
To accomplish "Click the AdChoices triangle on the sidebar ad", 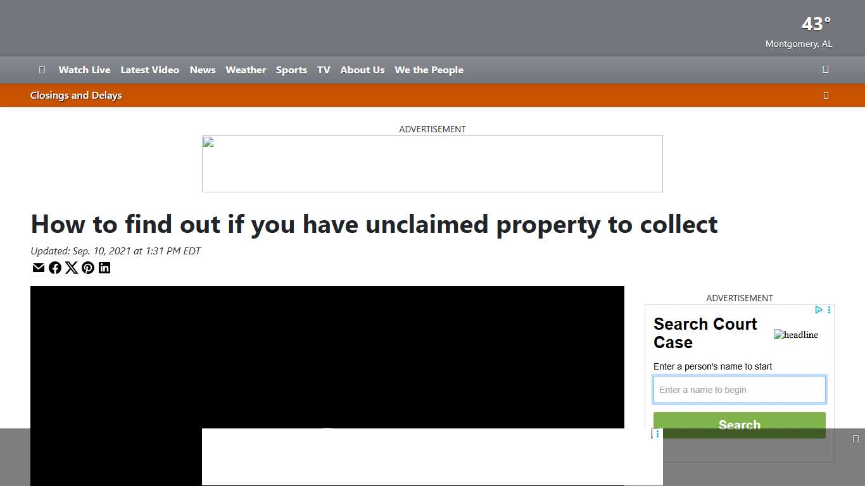I will pos(819,309).
